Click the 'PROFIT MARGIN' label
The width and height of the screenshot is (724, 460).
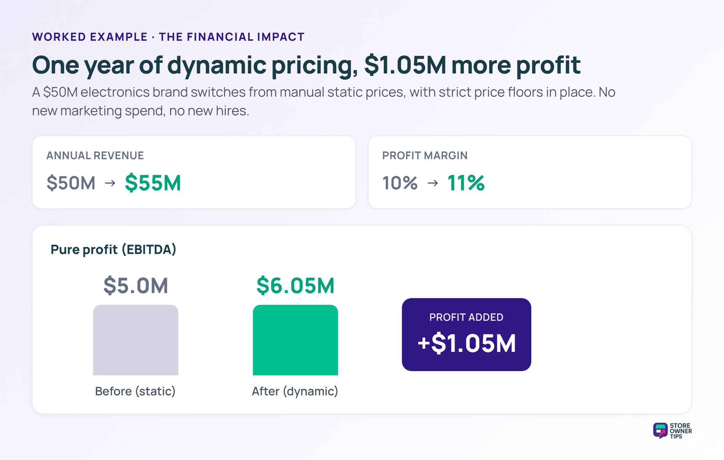click(425, 155)
